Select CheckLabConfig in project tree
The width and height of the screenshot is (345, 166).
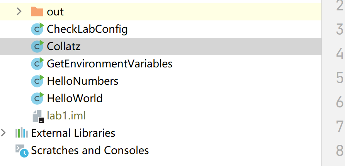pos(87,29)
